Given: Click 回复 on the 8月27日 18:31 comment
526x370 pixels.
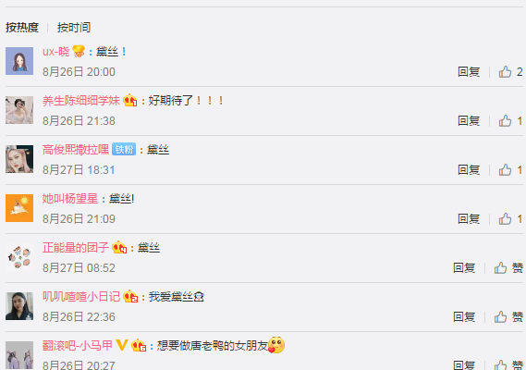Looking at the screenshot, I should tap(469, 170).
